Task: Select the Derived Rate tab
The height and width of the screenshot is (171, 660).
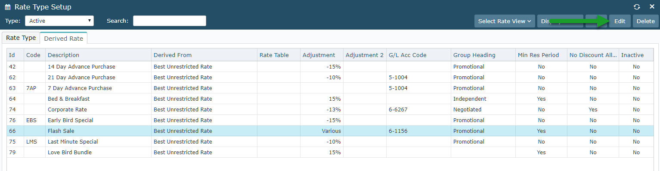Action: pos(64,38)
